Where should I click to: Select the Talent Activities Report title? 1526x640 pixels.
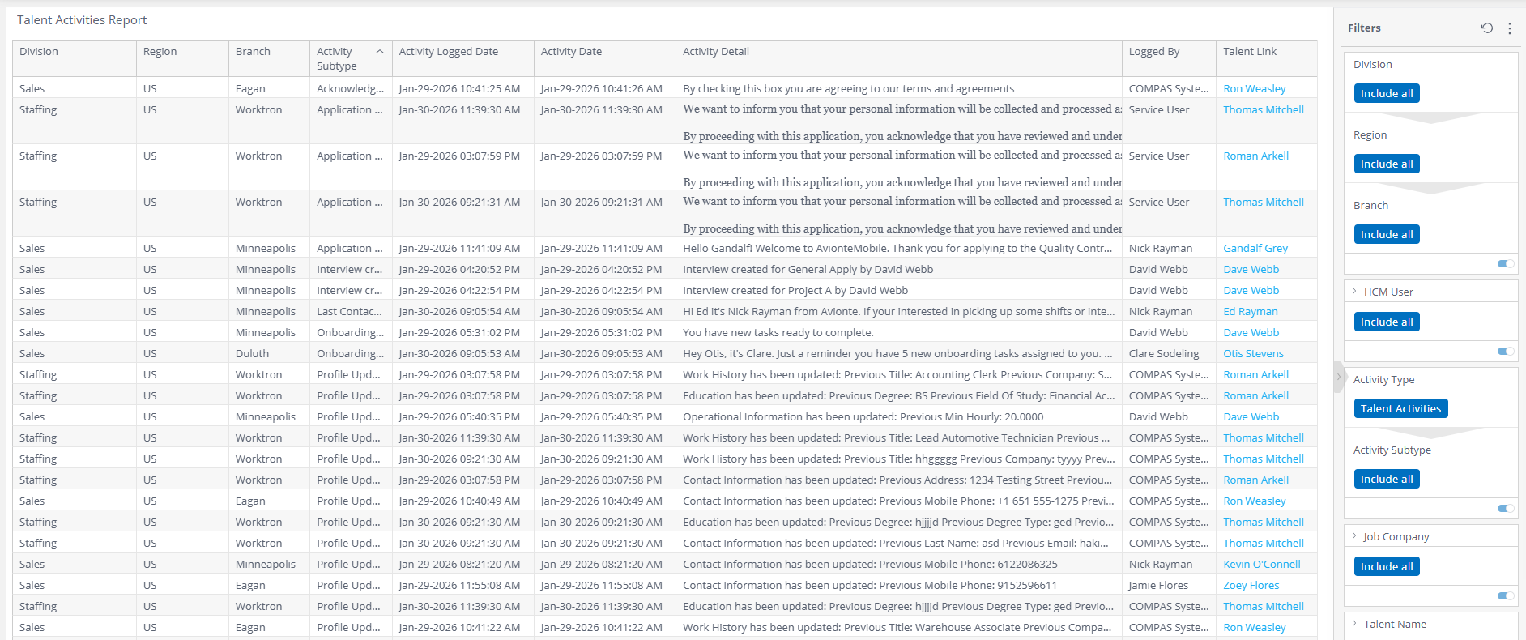[82, 20]
